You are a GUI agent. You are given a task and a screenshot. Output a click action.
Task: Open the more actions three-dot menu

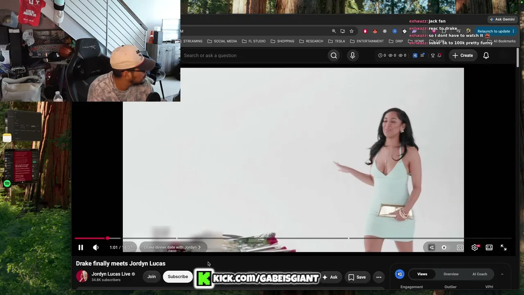[379, 277]
